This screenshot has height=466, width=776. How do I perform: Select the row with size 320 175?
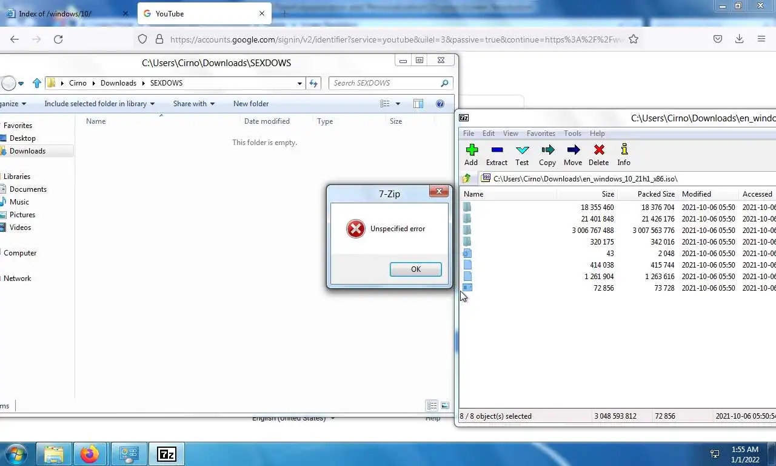[x=618, y=242]
